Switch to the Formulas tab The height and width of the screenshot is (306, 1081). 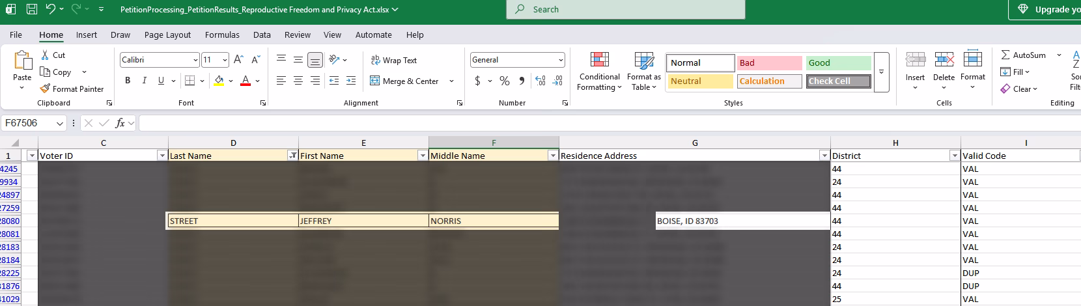coord(222,35)
